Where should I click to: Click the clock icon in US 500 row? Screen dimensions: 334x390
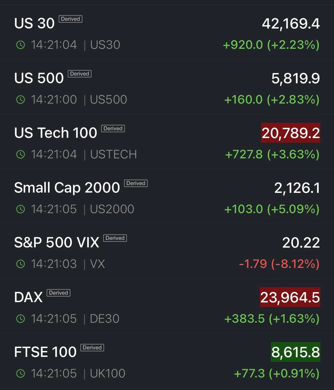tap(21, 100)
